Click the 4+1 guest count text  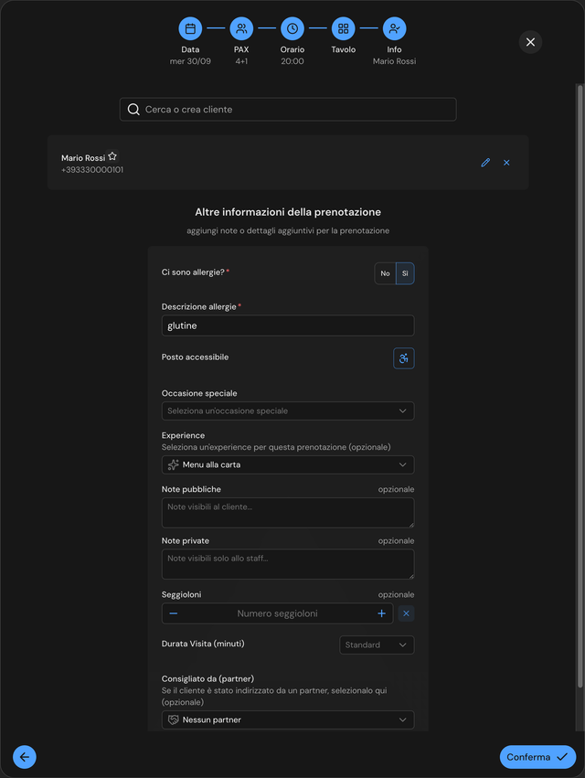(241, 61)
